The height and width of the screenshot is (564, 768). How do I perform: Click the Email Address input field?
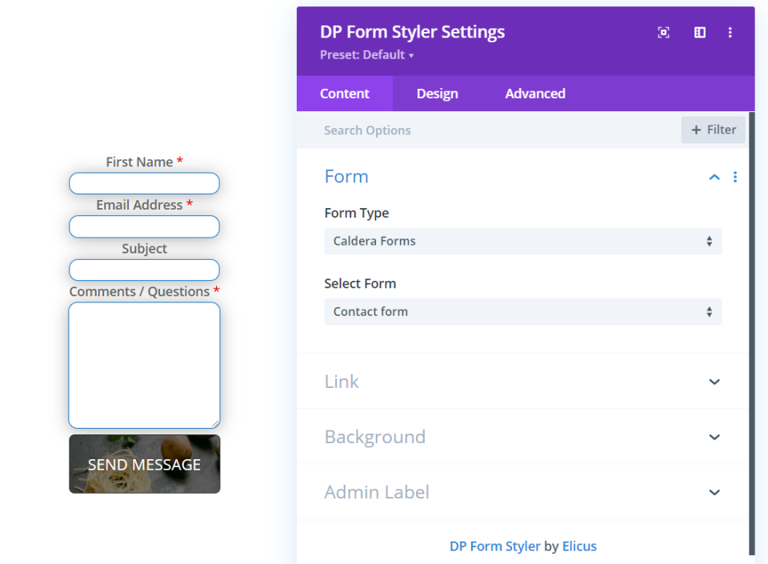pos(144,226)
